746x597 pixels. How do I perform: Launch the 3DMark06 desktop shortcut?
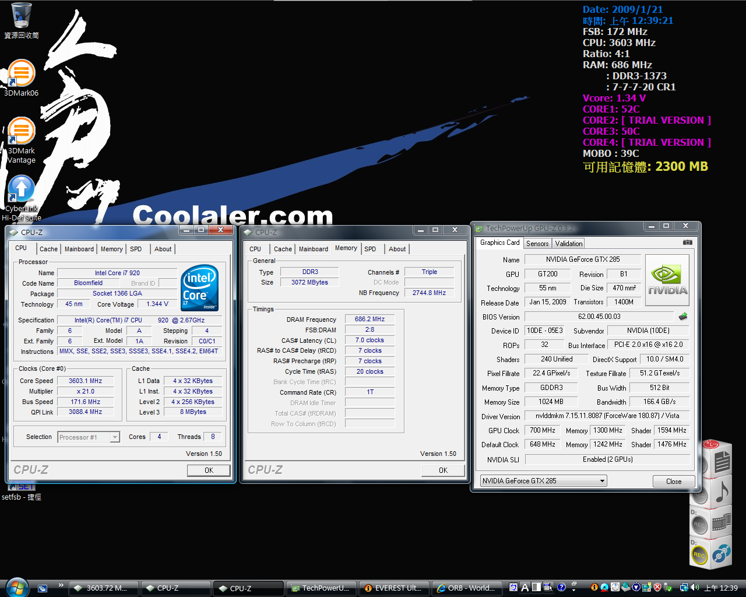pos(21,77)
